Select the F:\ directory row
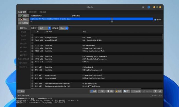The image size is (179, 107). coord(91,21)
